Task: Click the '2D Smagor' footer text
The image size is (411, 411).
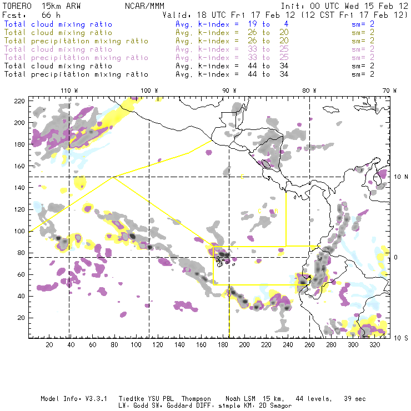Action: point(275,406)
